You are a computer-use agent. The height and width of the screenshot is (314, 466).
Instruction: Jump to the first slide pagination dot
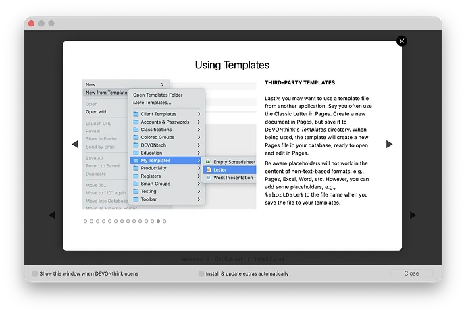[85, 221]
